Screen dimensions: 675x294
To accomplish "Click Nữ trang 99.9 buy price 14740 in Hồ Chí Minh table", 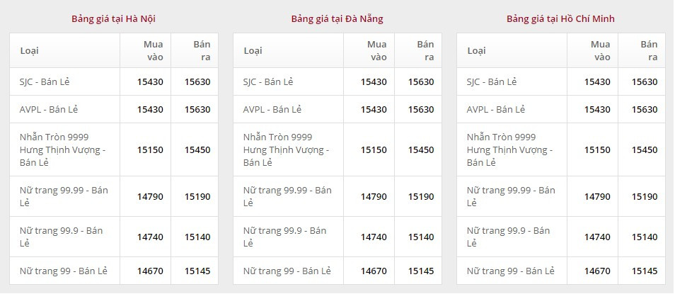I will 597,237.
